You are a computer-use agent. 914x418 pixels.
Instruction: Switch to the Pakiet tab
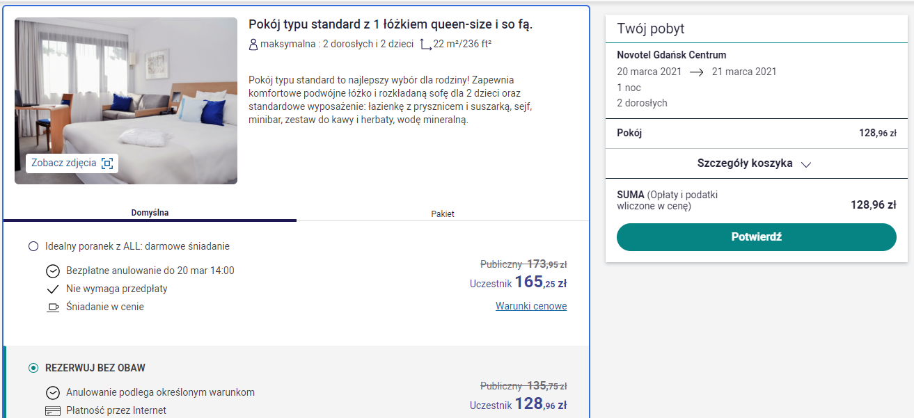point(443,214)
